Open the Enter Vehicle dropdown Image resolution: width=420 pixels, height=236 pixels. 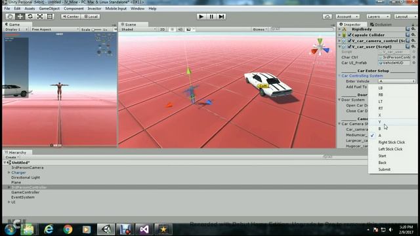pos(396,81)
